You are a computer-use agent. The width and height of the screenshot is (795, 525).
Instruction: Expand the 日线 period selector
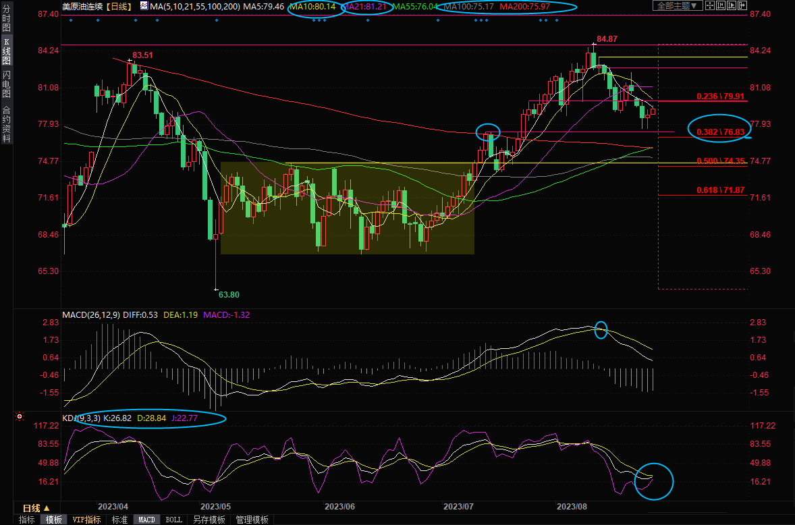coord(36,507)
